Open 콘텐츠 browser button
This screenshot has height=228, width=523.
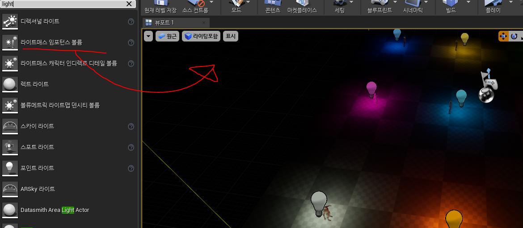click(272, 7)
